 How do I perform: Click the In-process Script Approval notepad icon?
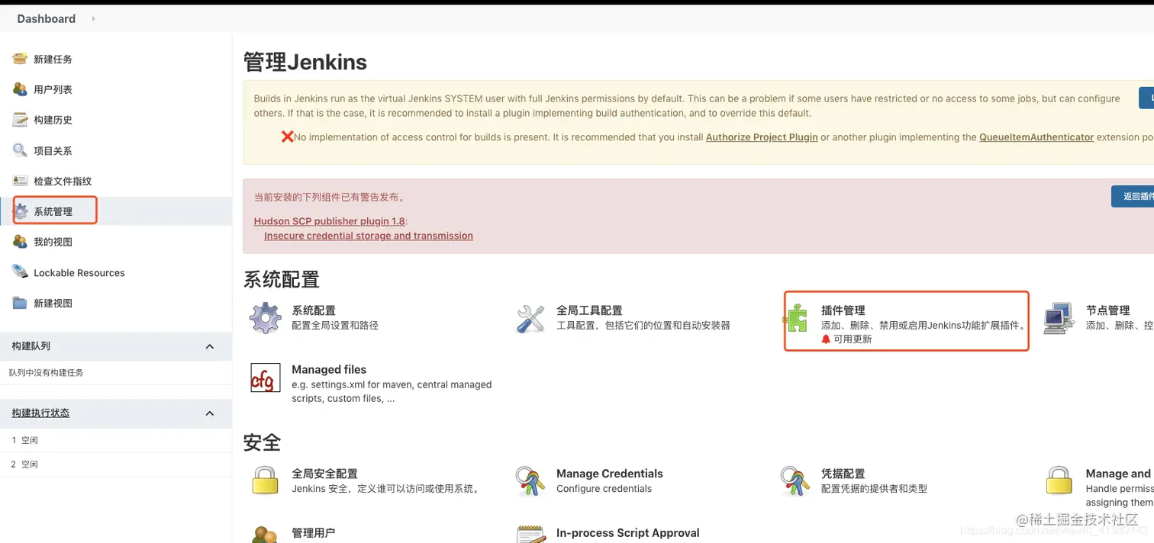click(530, 535)
